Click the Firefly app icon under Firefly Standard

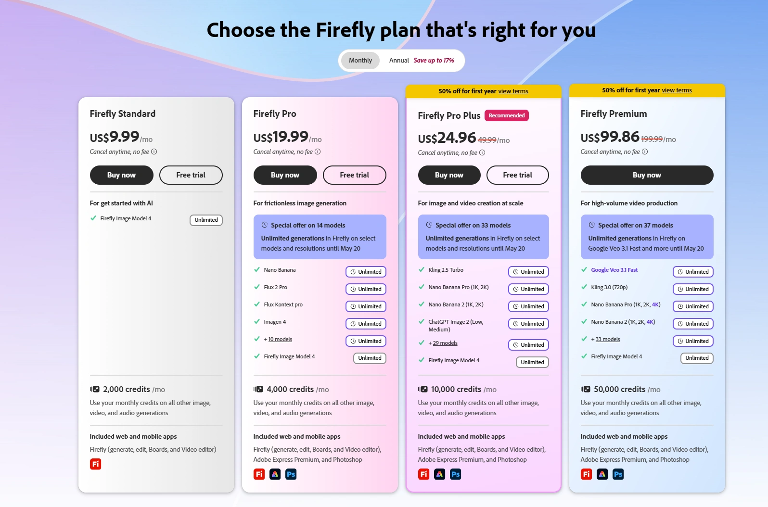click(96, 464)
